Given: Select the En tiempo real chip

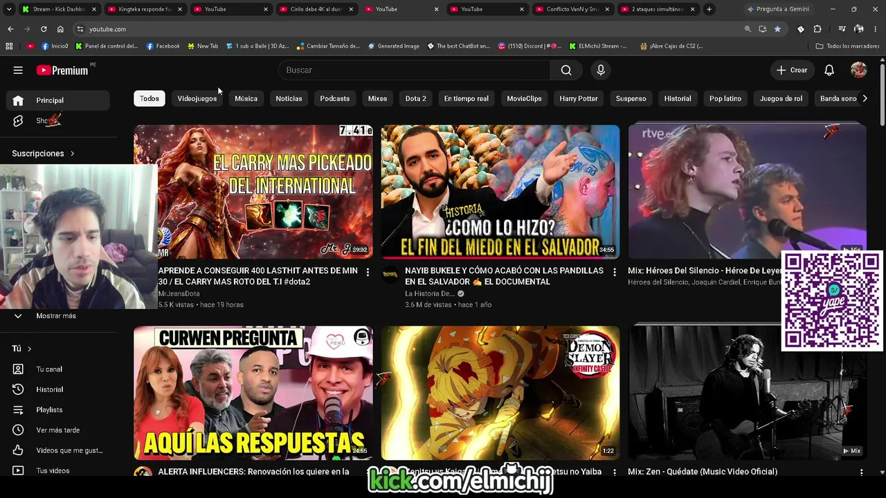Looking at the screenshot, I should (467, 98).
